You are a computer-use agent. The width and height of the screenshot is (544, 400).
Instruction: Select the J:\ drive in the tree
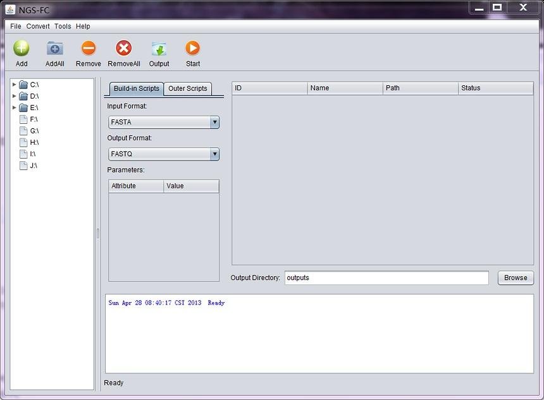click(23, 165)
